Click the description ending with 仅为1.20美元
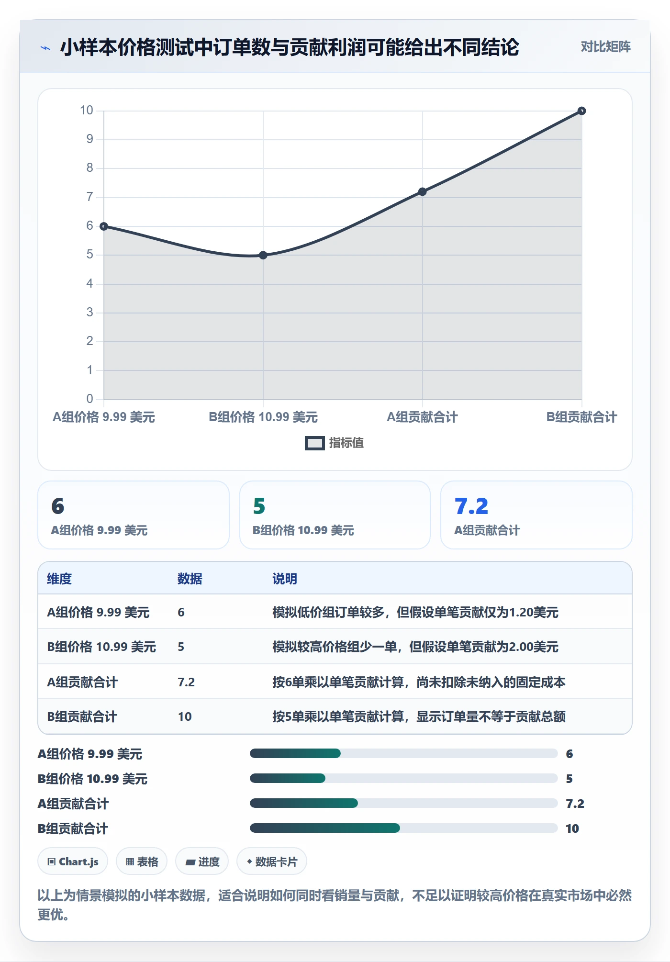Screen dimensions: 670x962 415,612
